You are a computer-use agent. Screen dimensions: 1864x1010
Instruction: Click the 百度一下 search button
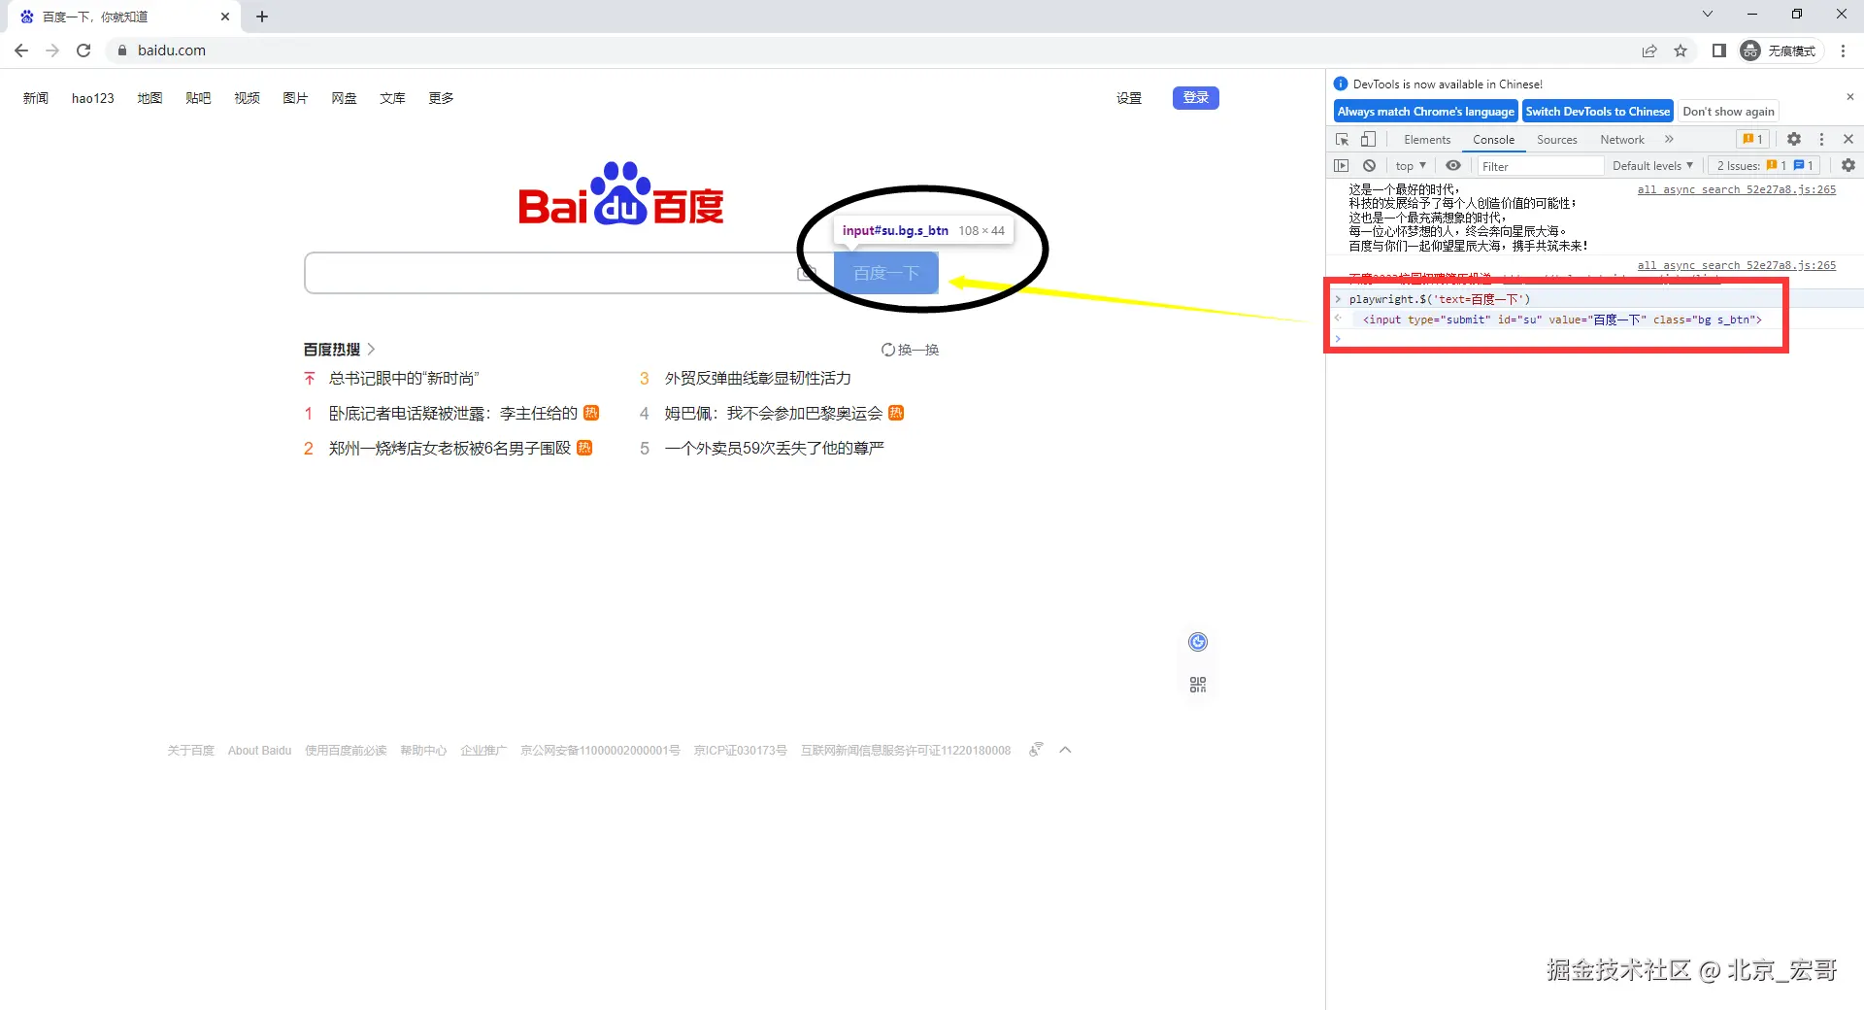886,273
